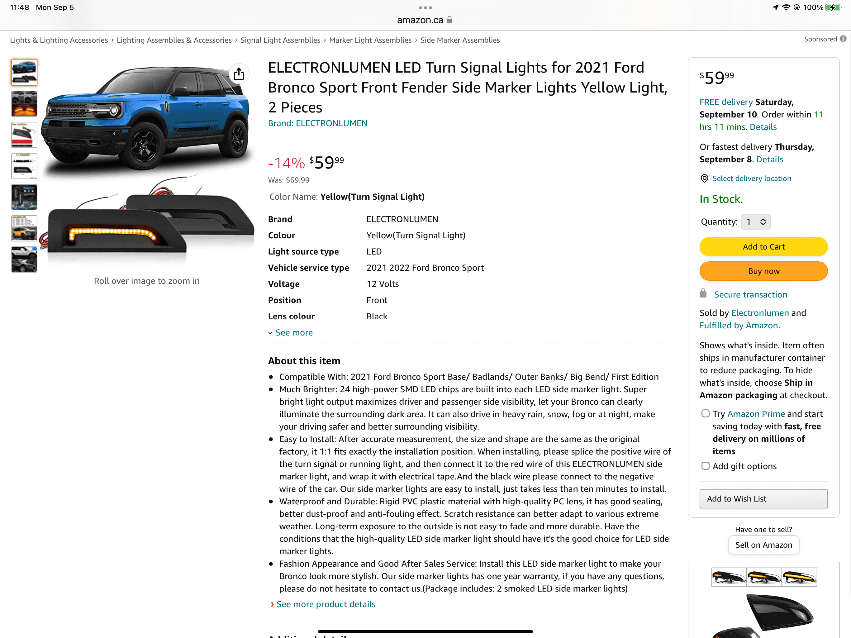Tap the battery icon in status bar
Screen dimensions: 851x638
(833, 7)
